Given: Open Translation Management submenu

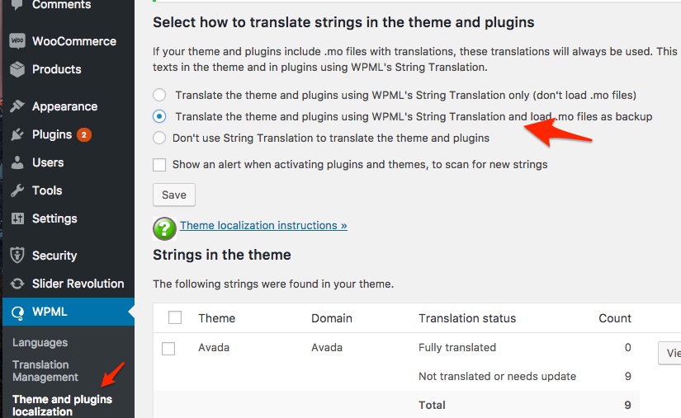Looking at the screenshot, I should tap(45, 371).
